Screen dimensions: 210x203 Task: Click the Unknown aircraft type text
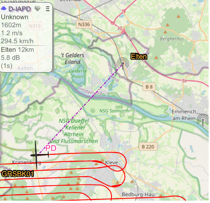tap(15, 17)
